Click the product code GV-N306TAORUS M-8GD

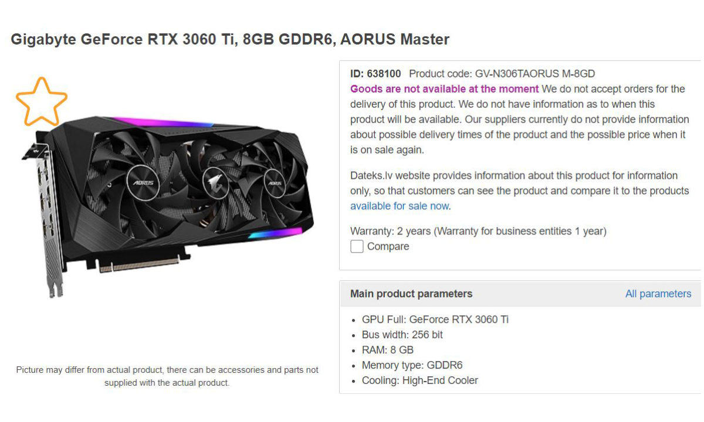(x=502, y=74)
